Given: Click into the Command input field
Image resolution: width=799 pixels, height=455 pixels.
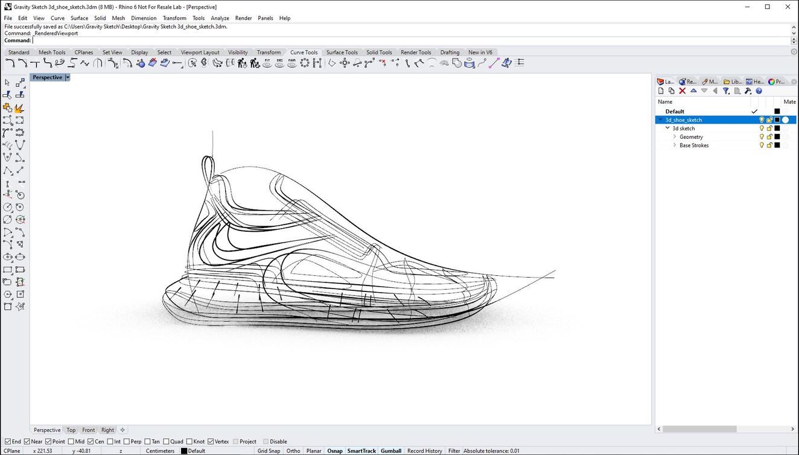Looking at the screenshot, I should (x=410, y=40).
